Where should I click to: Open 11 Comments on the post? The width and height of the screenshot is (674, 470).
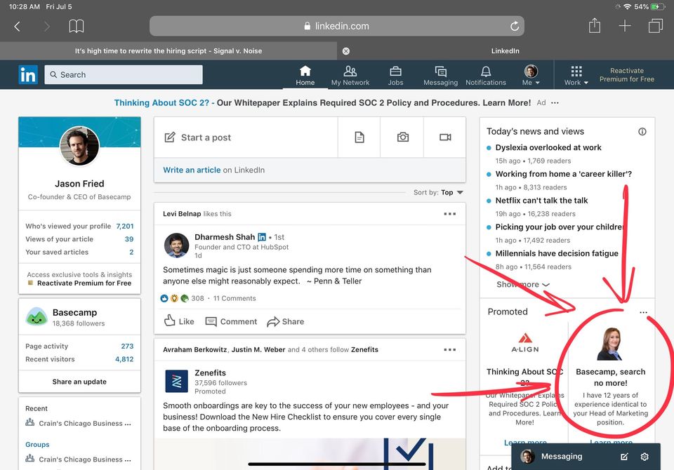234,298
